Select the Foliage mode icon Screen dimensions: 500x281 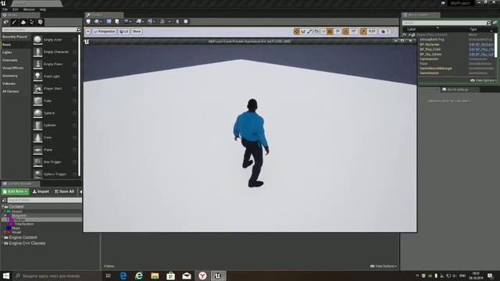click(x=31, y=22)
